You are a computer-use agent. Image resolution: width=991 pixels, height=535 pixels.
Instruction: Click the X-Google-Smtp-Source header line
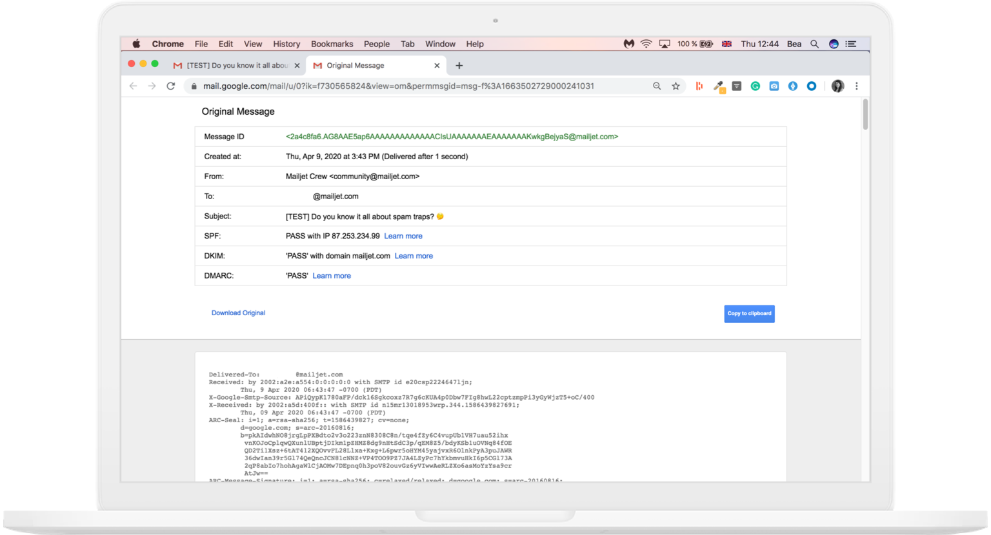pyautogui.click(x=401, y=398)
